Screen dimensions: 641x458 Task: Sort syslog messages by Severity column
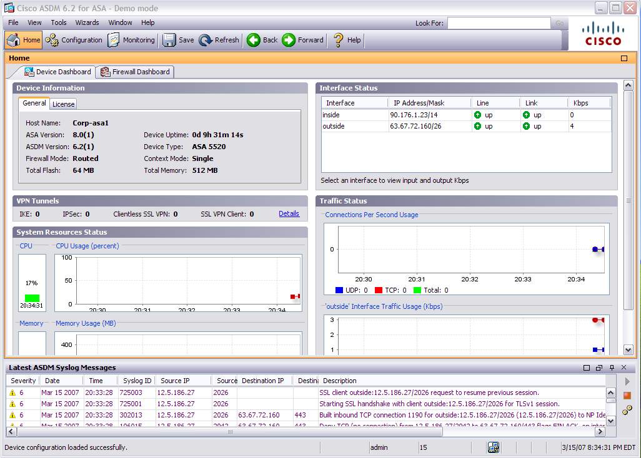23,381
